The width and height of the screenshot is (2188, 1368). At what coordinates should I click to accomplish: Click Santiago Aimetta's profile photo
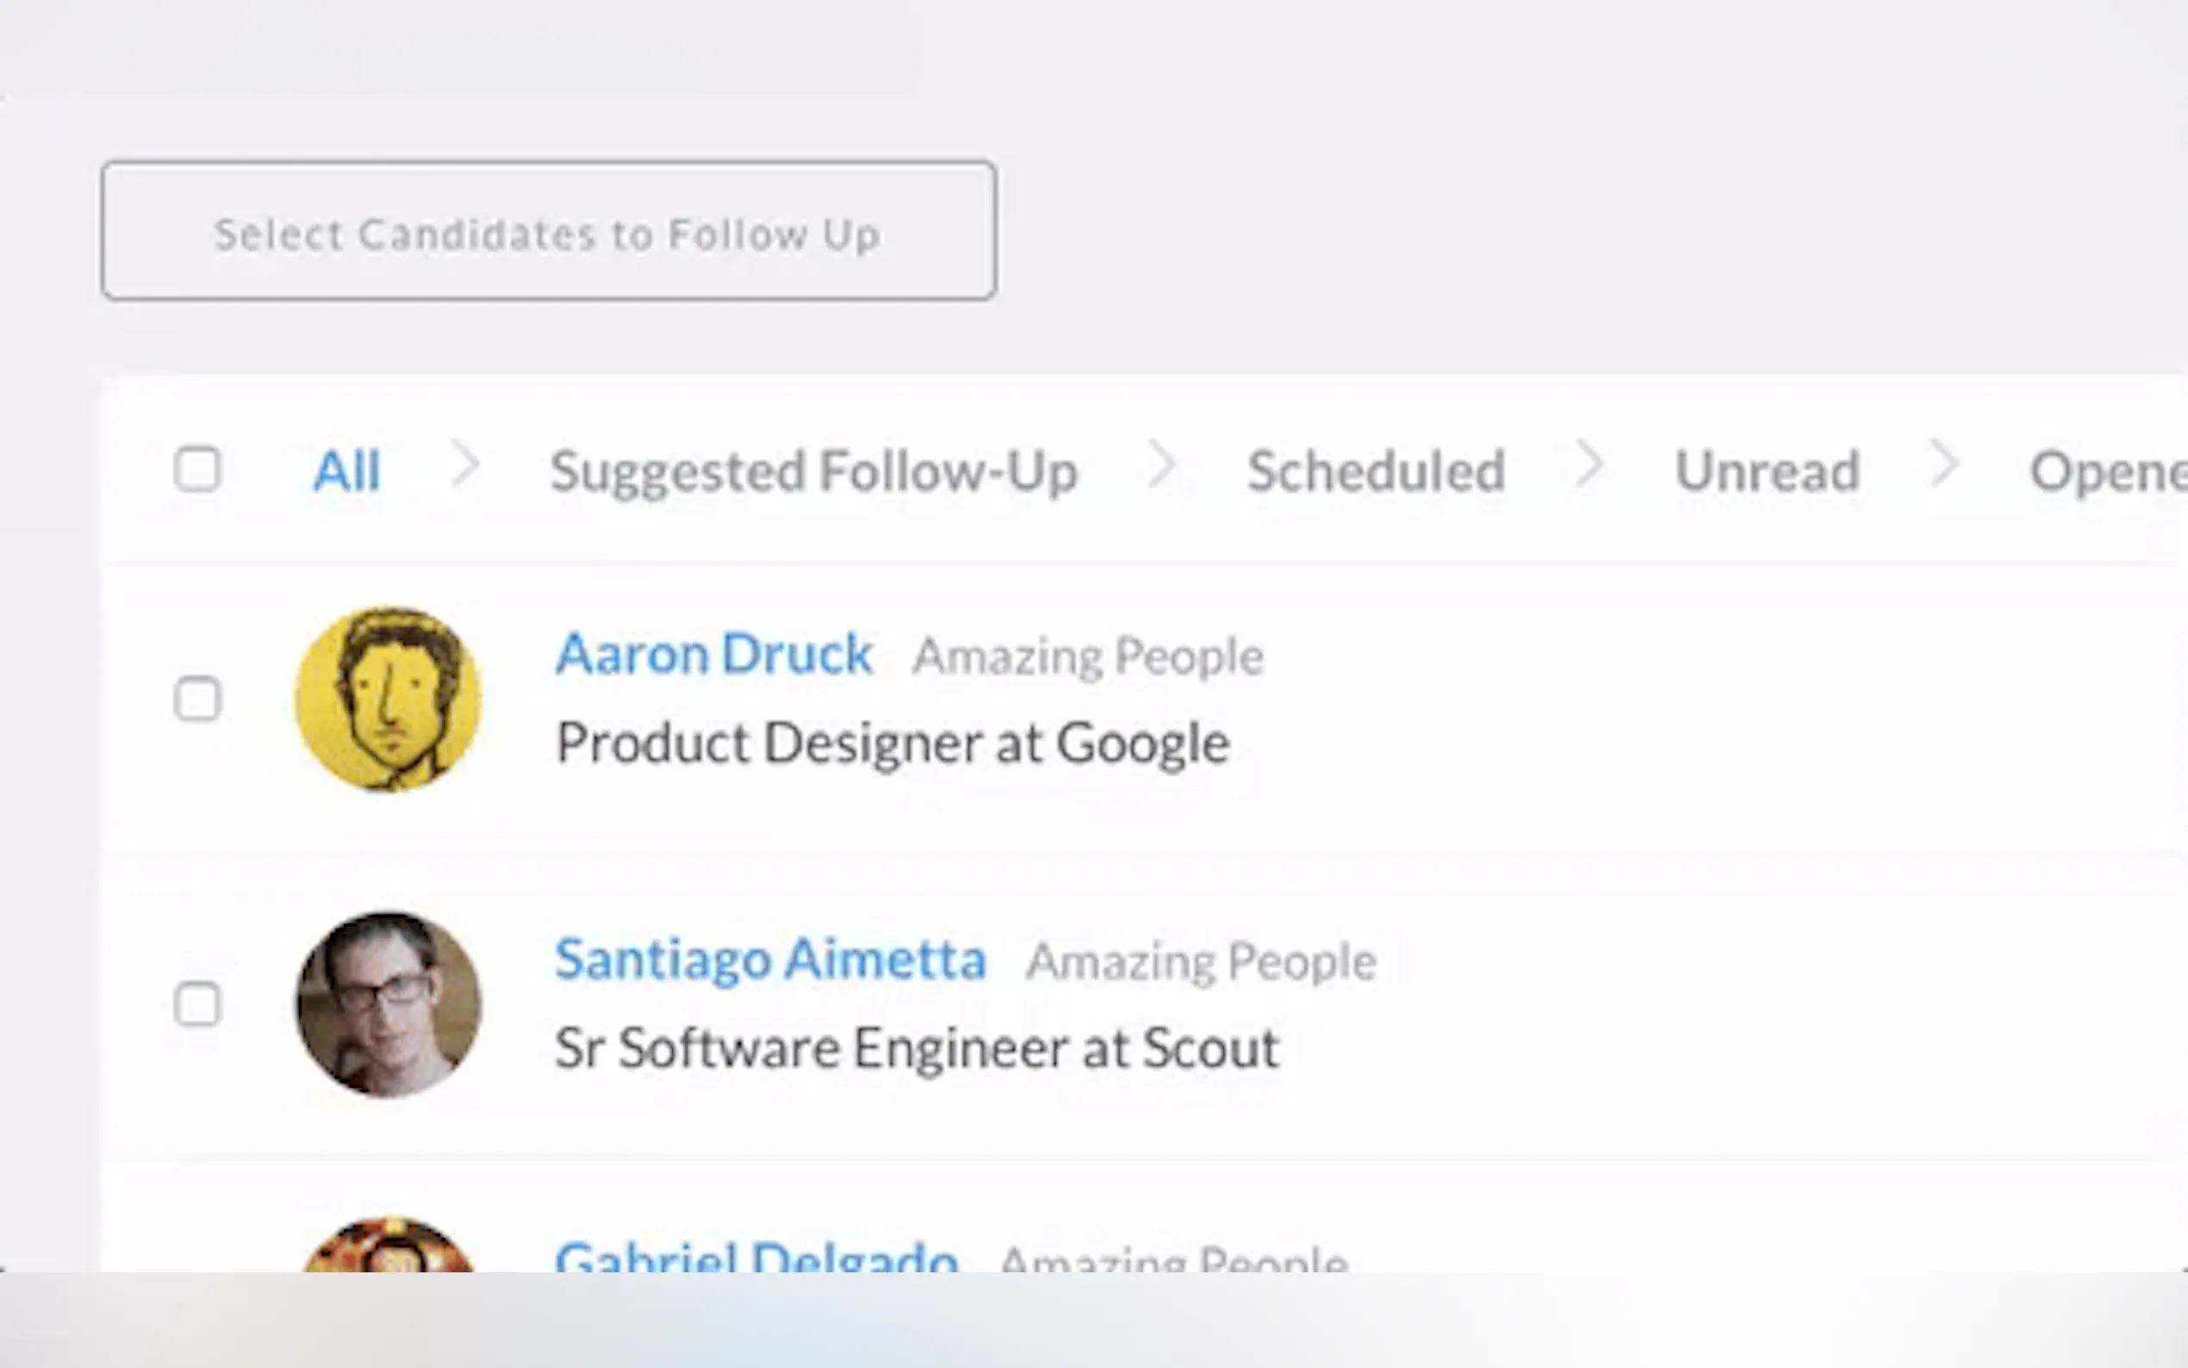coord(388,1004)
